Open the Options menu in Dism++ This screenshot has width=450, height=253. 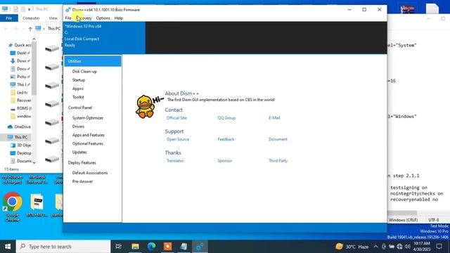click(x=103, y=18)
